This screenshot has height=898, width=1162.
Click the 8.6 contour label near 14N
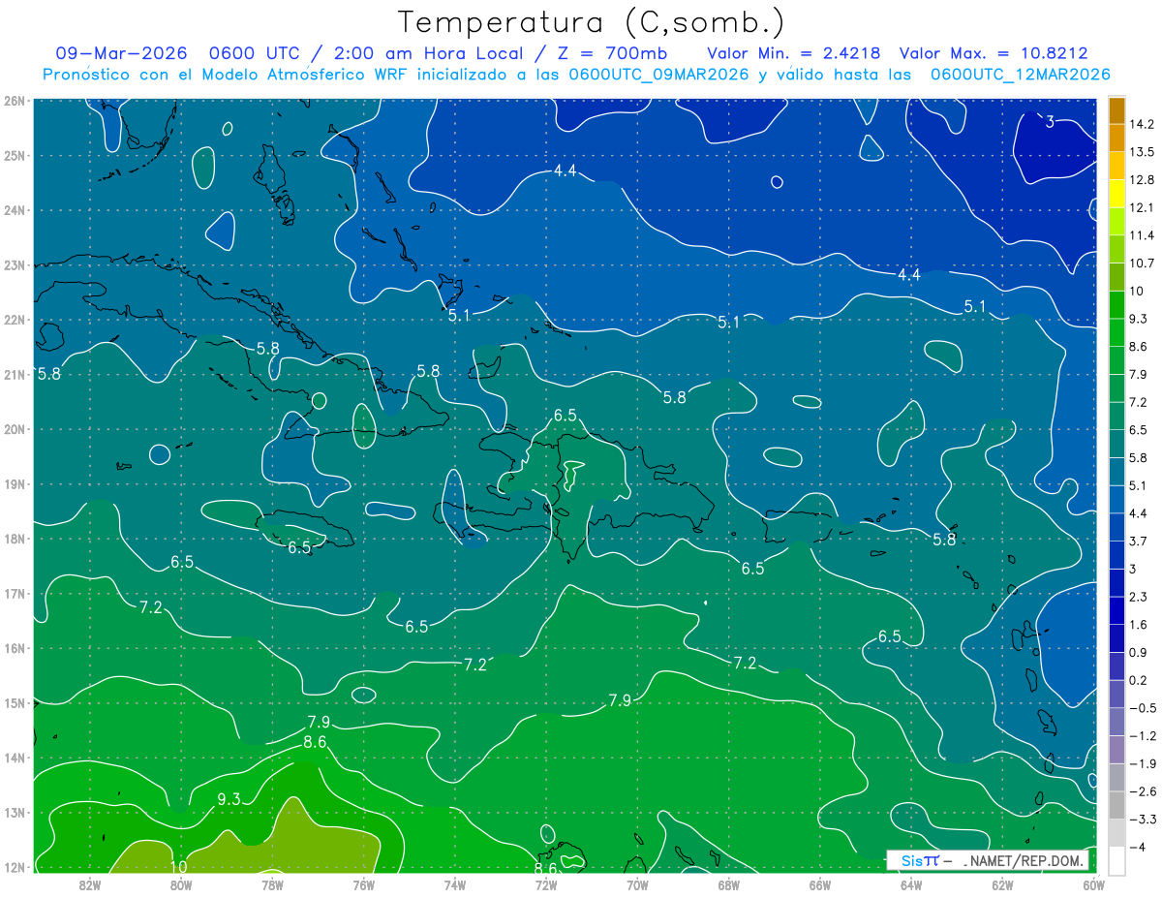pyautogui.click(x=315, y=742)
